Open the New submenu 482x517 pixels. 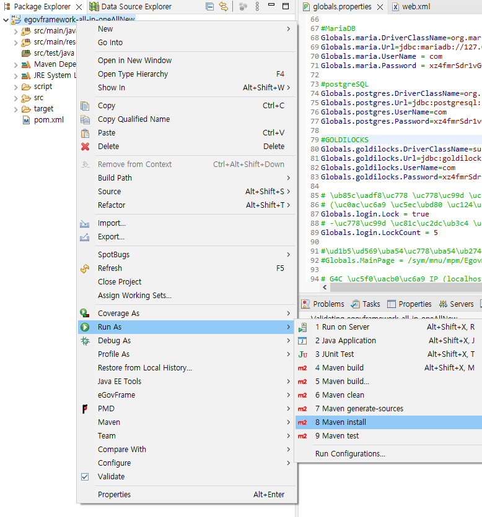pos(186,29)
